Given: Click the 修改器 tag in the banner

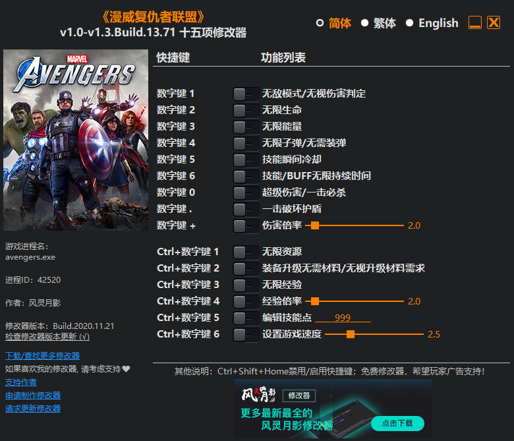Looking at the screenshot, I should 299,396.
